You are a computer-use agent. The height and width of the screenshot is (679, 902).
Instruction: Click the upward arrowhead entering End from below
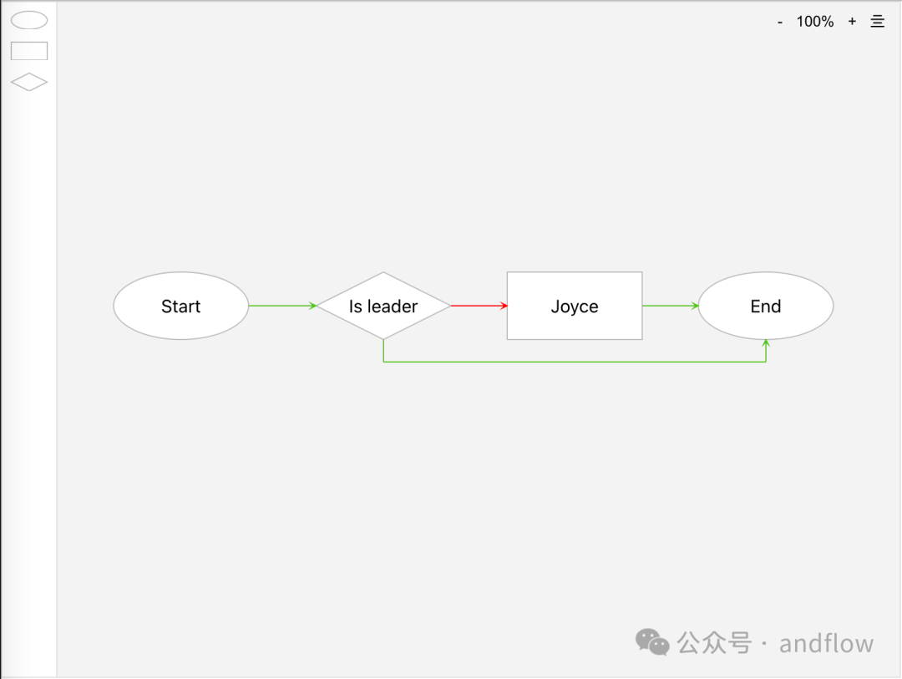766,343
